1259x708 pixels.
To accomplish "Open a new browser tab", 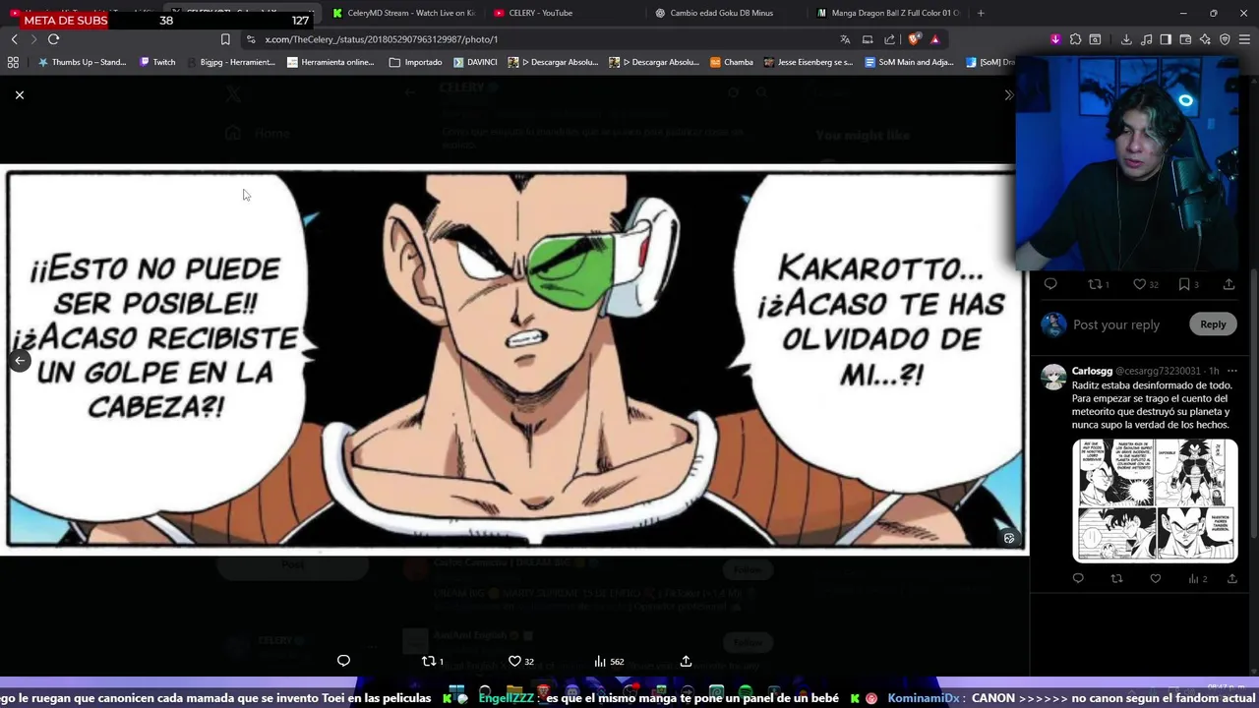I will tap(981, 13).
